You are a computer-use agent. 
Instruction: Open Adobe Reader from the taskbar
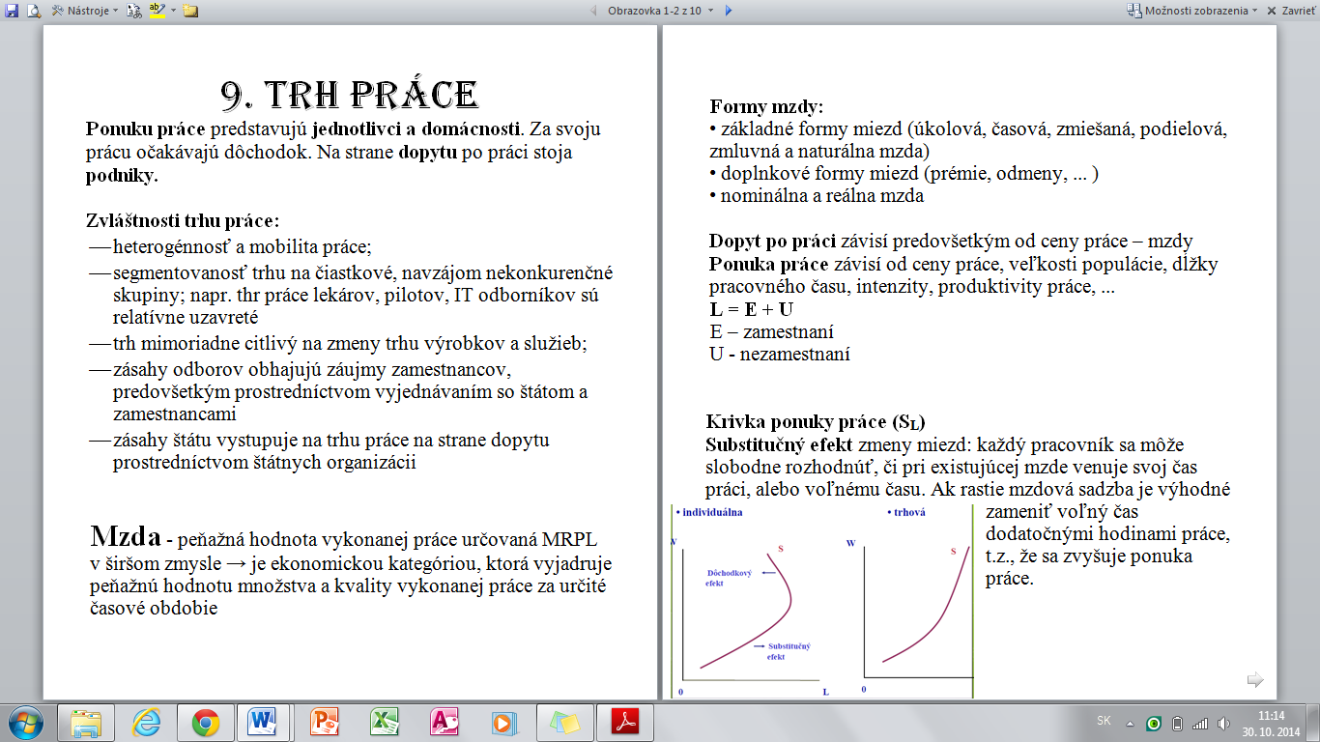click(x=623, y=722)
